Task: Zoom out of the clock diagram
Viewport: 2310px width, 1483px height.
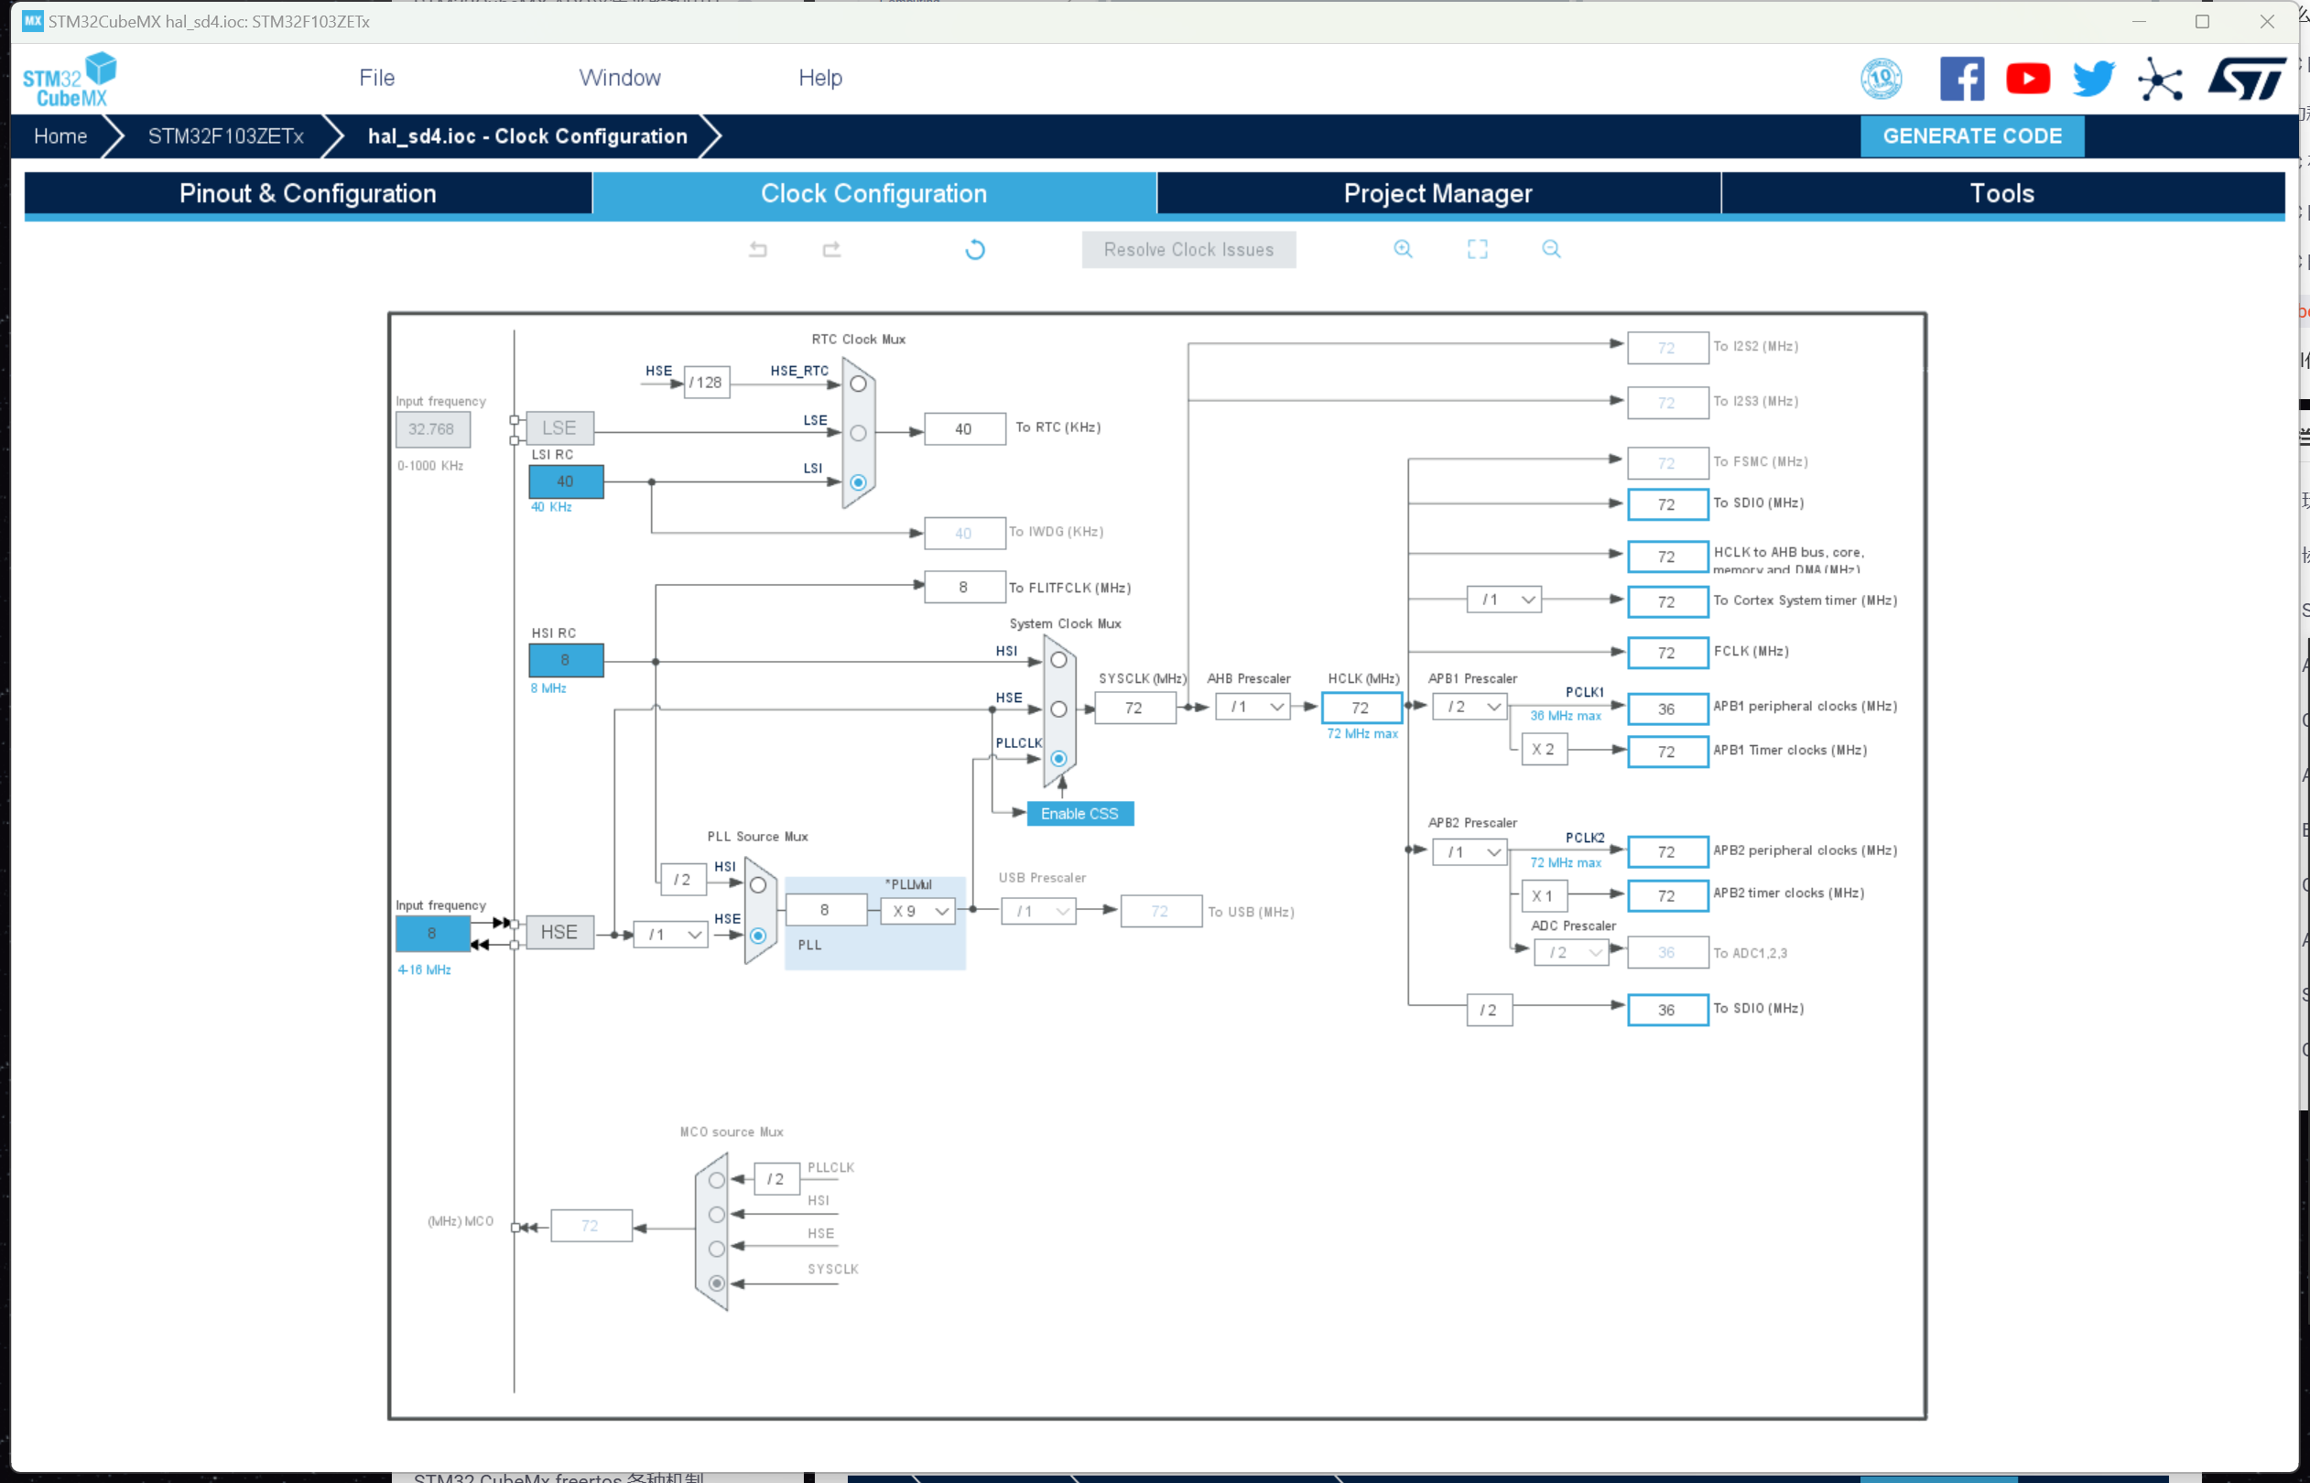Action: tap(1551, 248)
